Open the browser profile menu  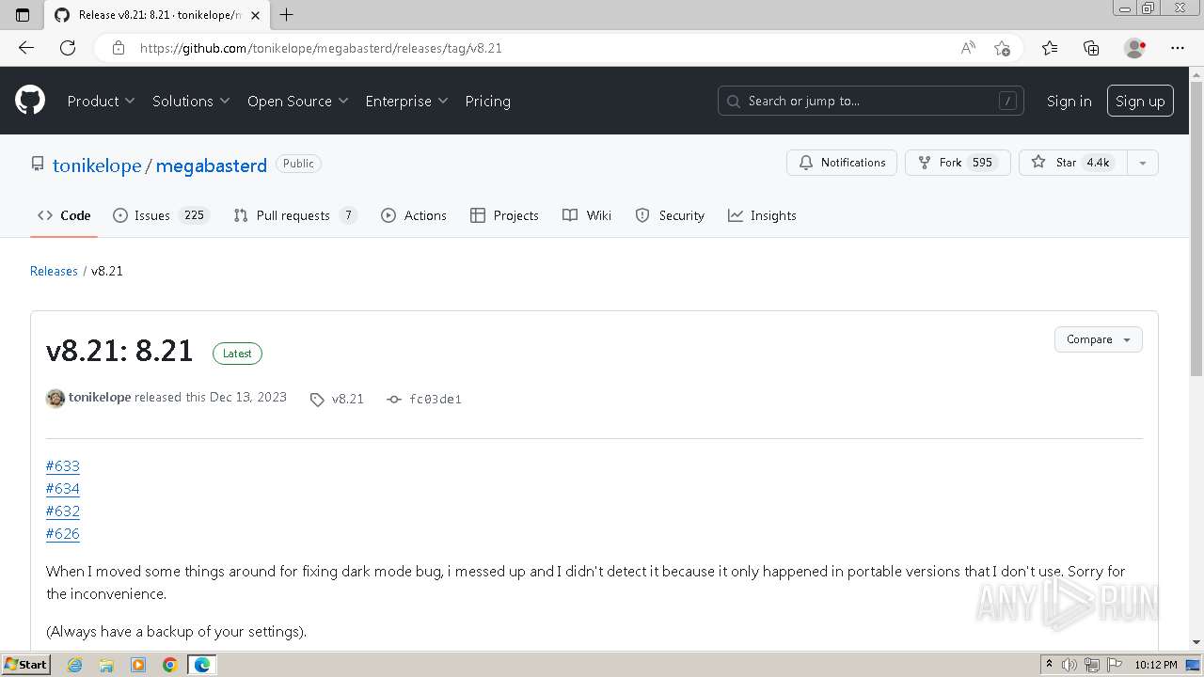pos(1135,48)
